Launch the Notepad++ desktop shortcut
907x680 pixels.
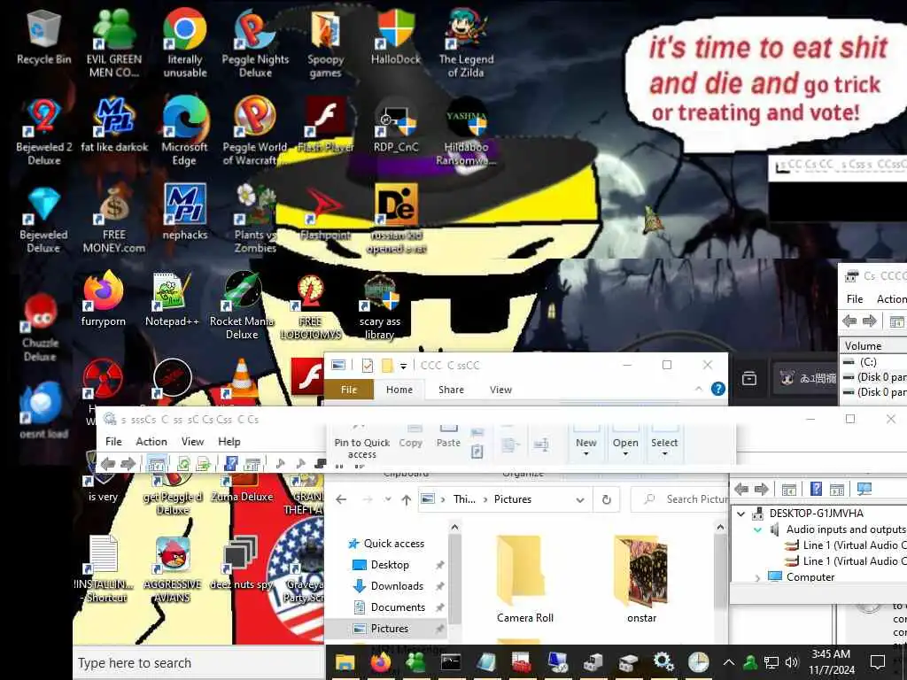click(x=172, y=299)
